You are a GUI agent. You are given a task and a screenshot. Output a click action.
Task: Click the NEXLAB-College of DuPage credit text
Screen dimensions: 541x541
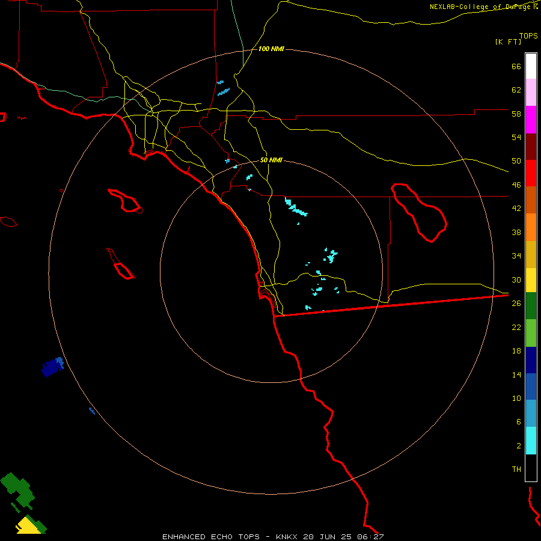[x=481, y=7]
